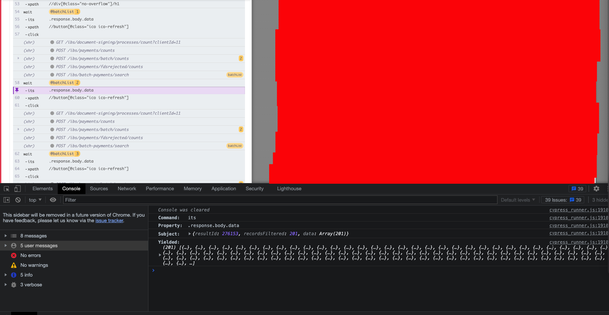Hide the console sidebar

pyautogui.click(x=6, y=200)
